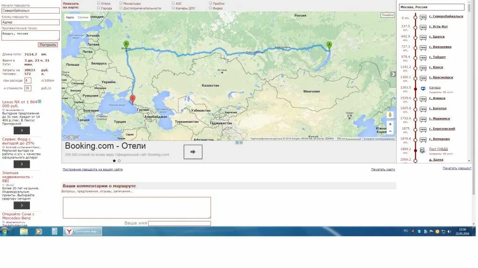
Task: Click arrow button under Элитная недвижимость ad
Action: click(21, 206)
